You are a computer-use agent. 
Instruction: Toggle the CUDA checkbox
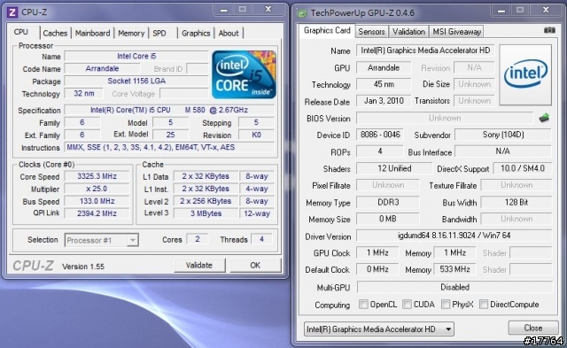pyautogui.click(x=408, y=305)
